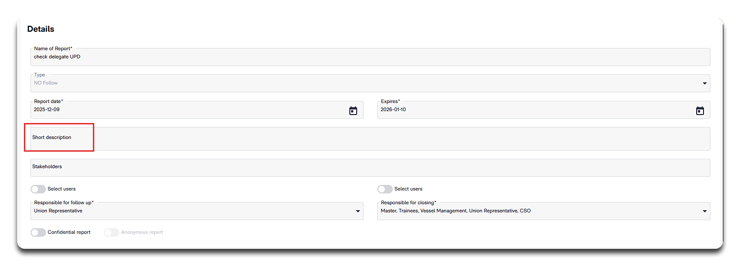Expand the Type dropdown arrow
The image size is (740, 266).
click(x=704, y=83)
